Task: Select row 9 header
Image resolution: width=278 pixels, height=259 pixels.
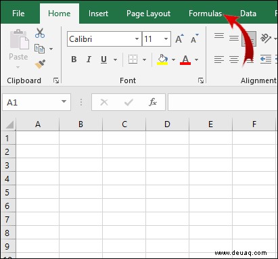Action: click(7, 246)
